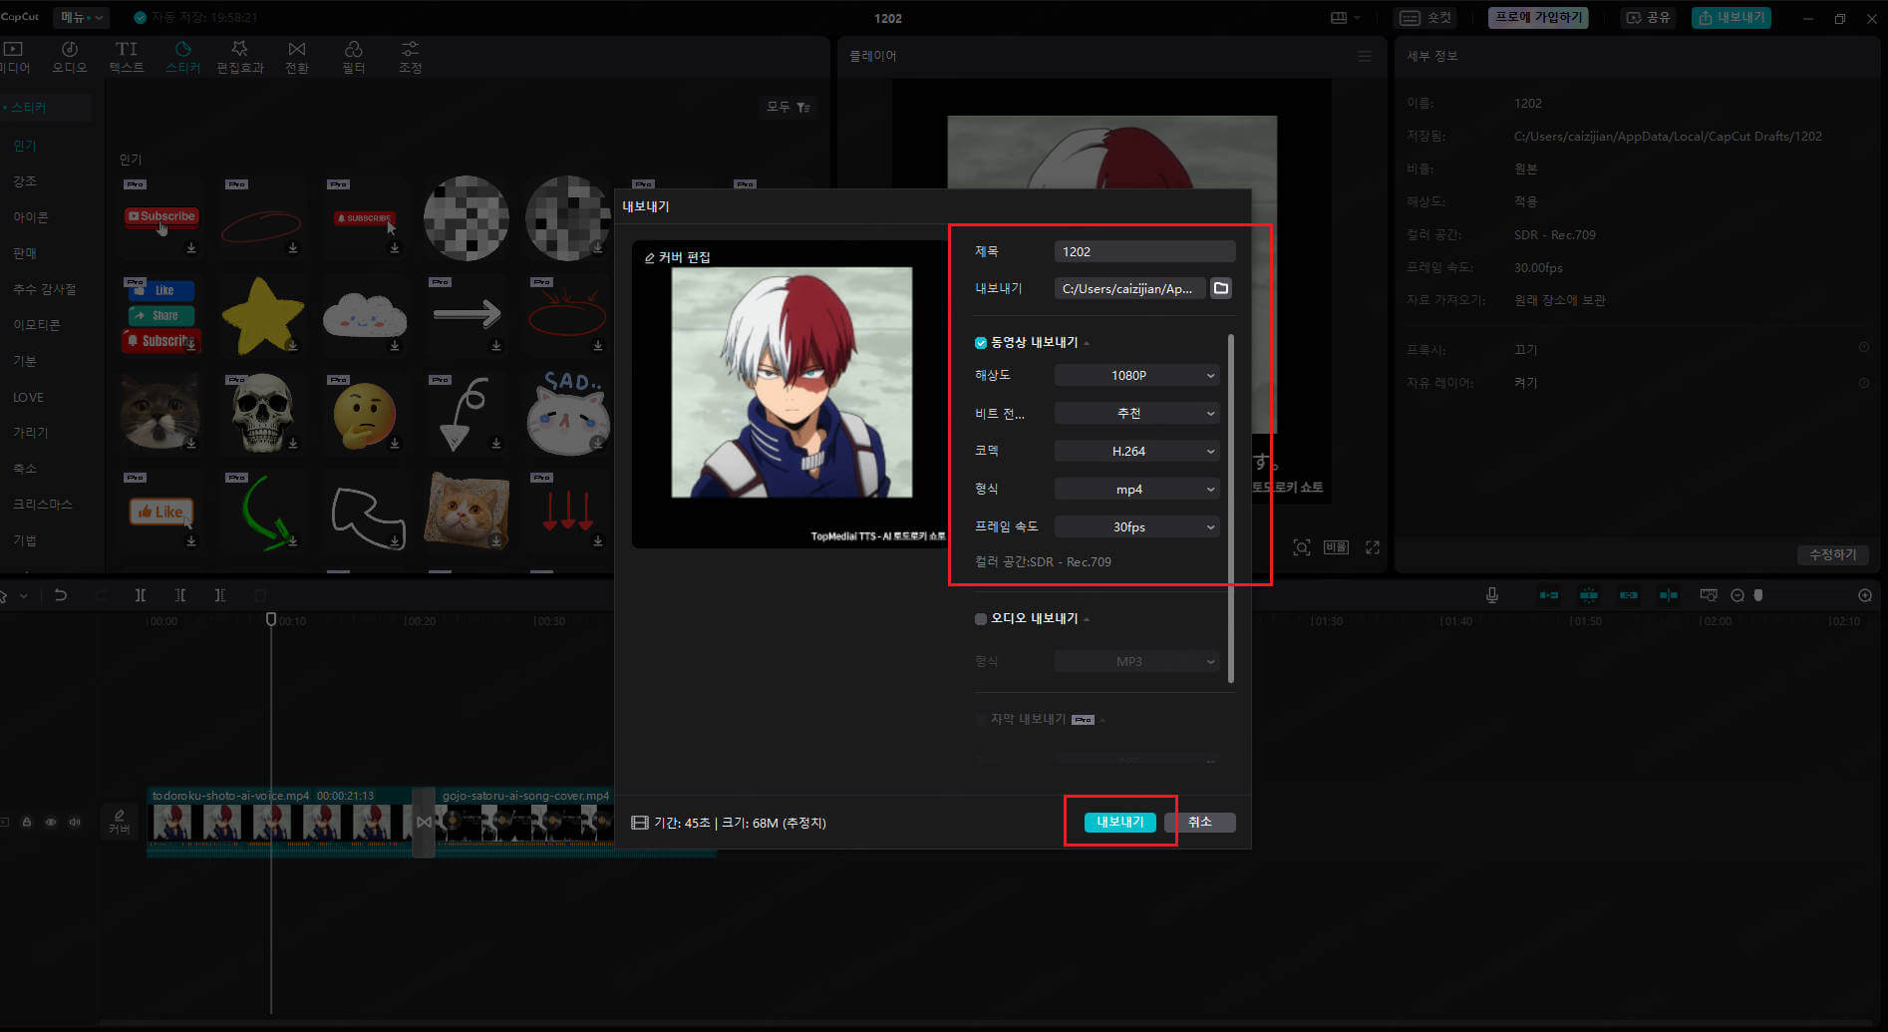The height and width of the screenshot is (1032, 1888).
Task: Select the 크리스마스 sticker category
Action: coord(43,505)
